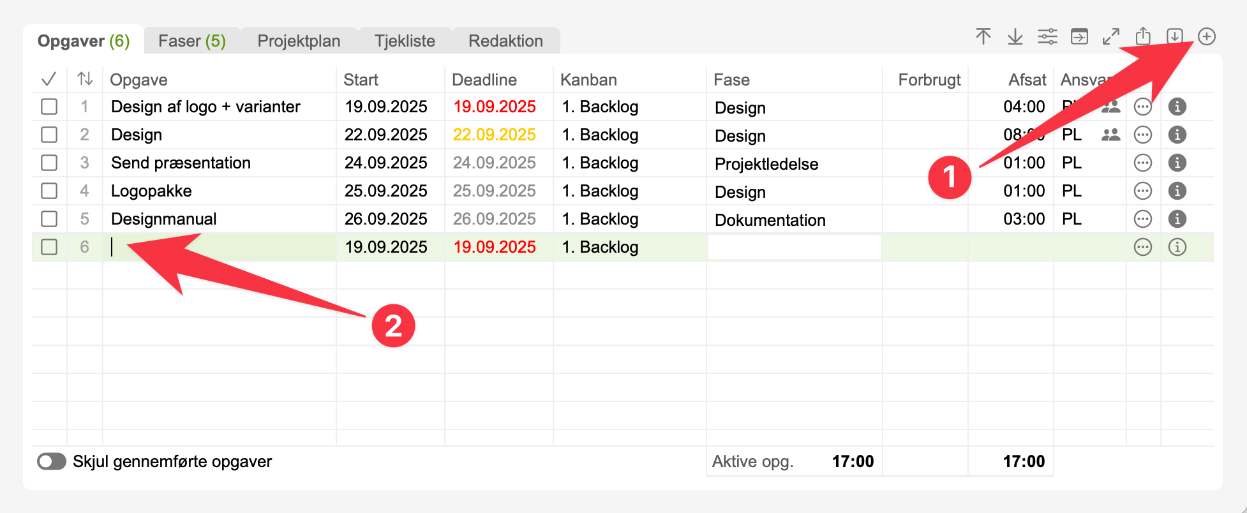This screenshot has width=1247, height=513.
Task: Open the empty Fase field in row 6
Action: 794,247
